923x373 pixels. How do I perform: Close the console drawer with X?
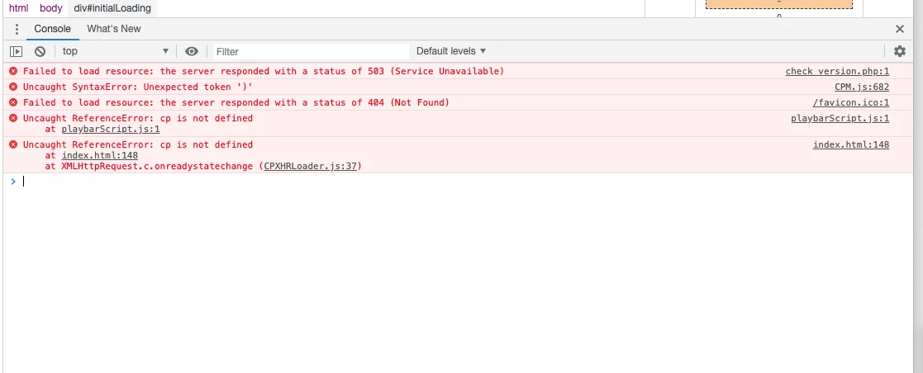(900, 29)
